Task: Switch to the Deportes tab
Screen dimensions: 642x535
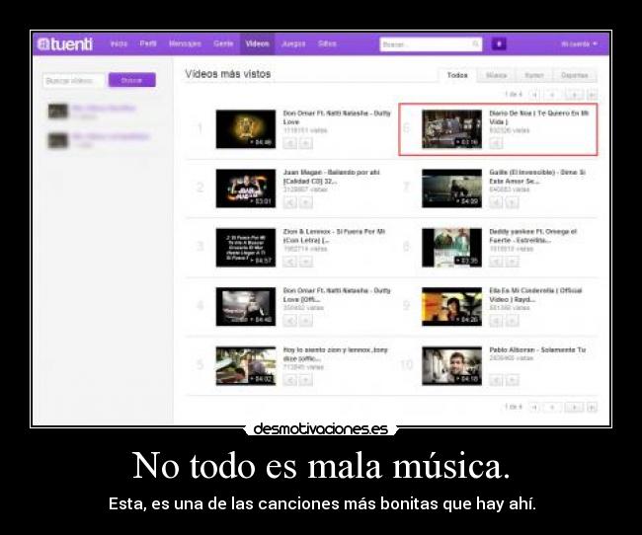Action: (x=575, y=75)
